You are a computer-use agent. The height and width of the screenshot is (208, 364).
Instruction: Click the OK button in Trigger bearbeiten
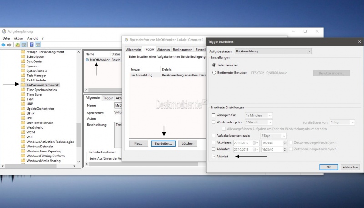(x=329, y=167)
